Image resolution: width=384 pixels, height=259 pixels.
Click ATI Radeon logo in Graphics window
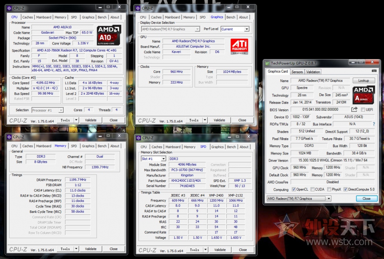point(239,46)
